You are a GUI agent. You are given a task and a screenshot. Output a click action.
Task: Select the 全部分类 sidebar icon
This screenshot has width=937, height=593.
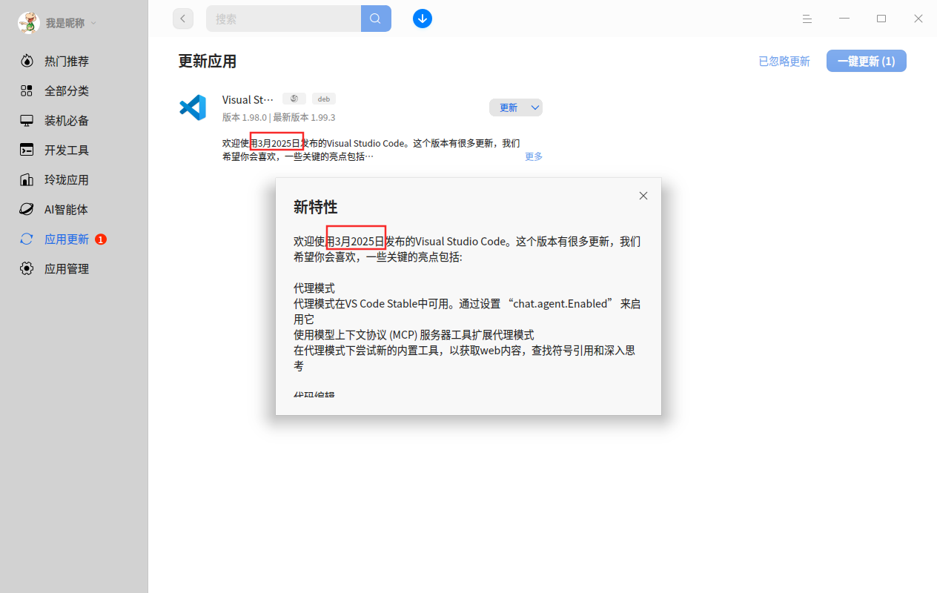click(27, 91)
